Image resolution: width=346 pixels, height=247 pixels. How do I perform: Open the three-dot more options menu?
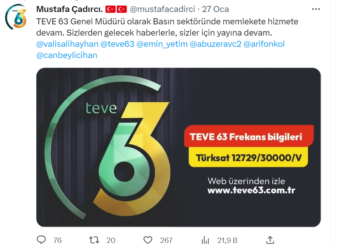click(316, 9)
